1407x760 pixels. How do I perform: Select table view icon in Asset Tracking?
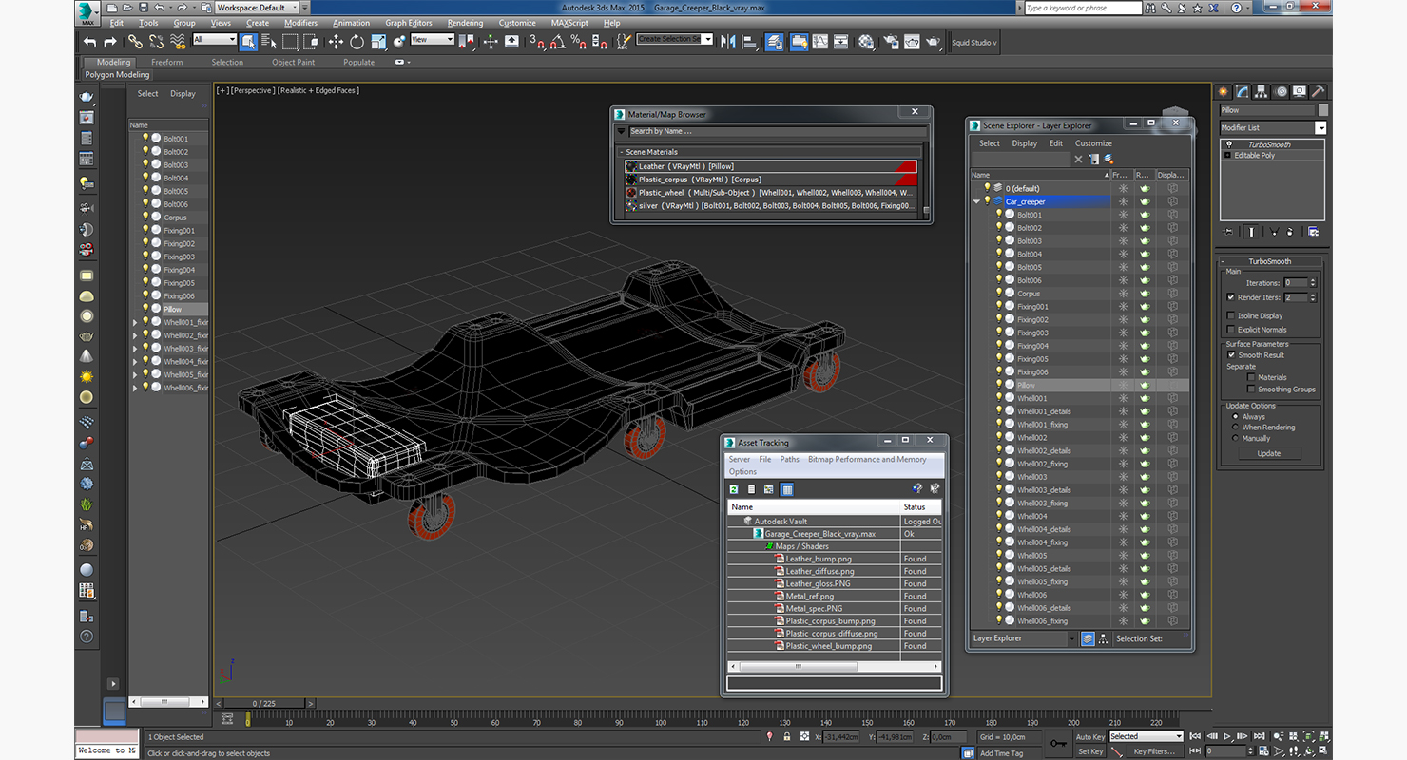[x=786, y=489]
